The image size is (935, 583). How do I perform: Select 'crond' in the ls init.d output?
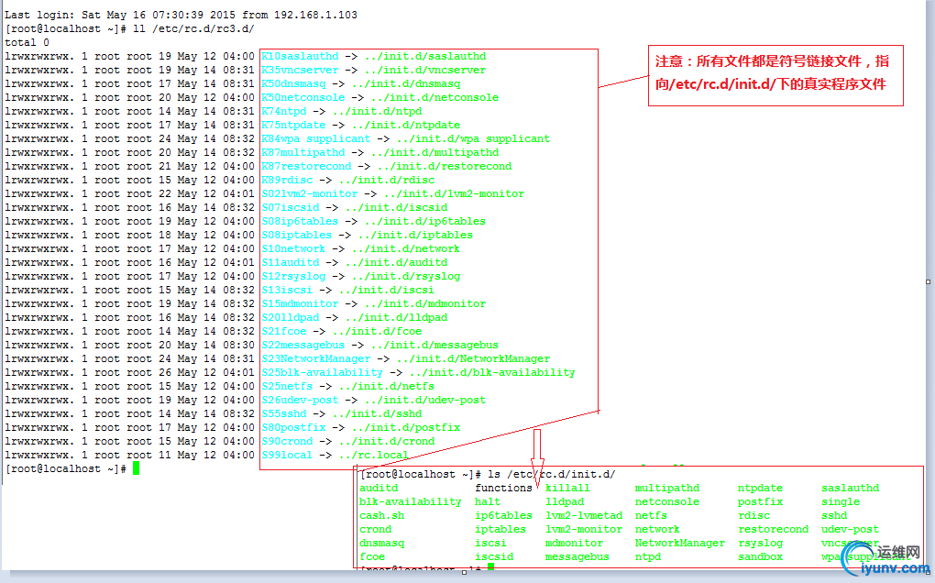point(376,529)
